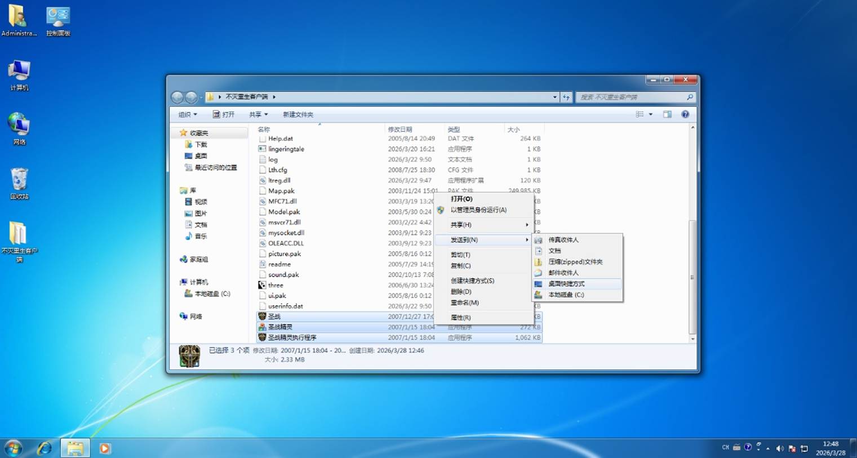Click the volume speaker tray icon
857x458 pixels.
pos(780,448)
